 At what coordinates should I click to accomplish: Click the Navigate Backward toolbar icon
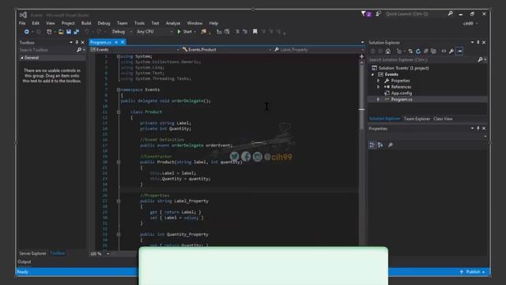click(x=26, y=32)
